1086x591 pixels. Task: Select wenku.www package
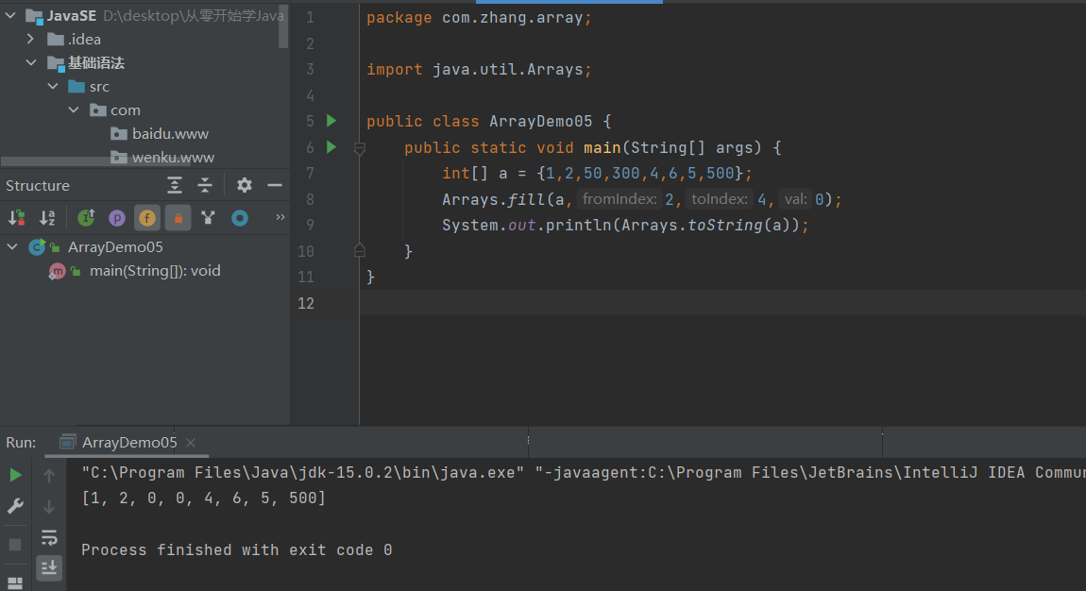click(x=173, y=157)
